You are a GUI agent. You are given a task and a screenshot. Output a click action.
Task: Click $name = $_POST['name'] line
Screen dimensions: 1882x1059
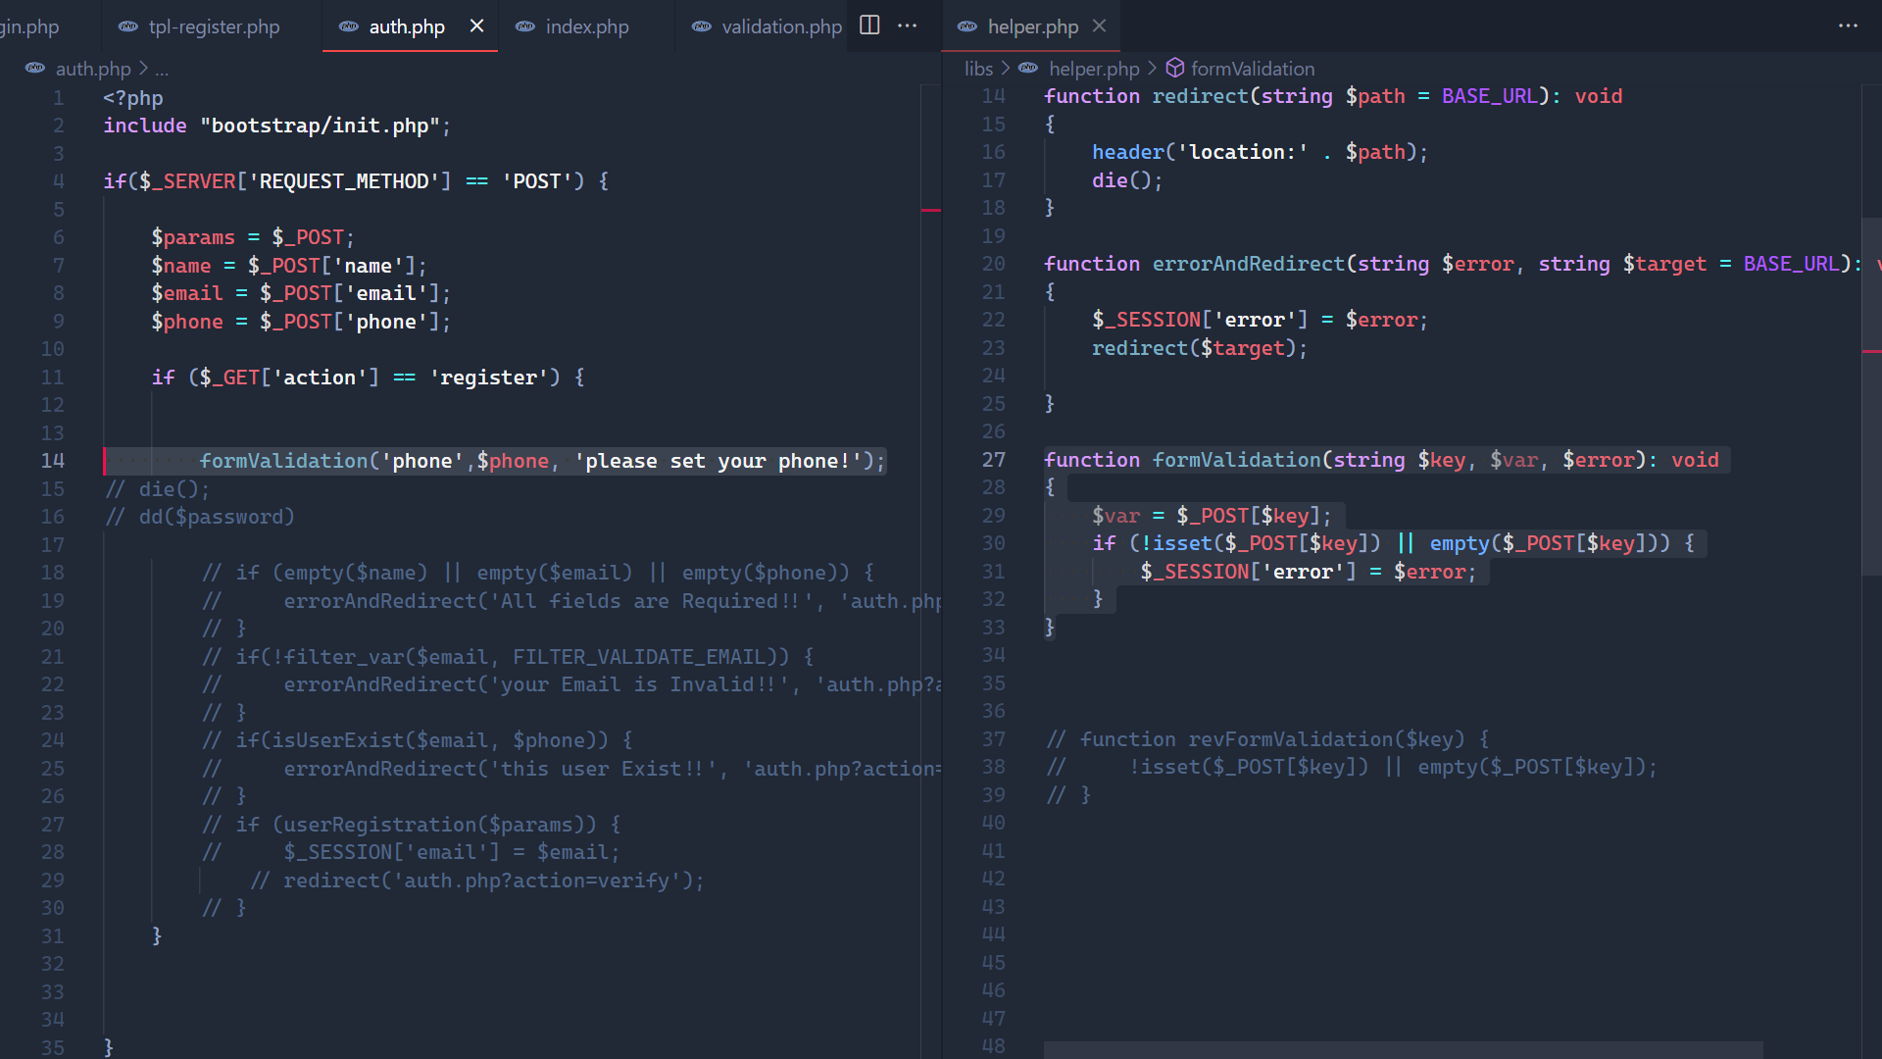click(289, 266)
